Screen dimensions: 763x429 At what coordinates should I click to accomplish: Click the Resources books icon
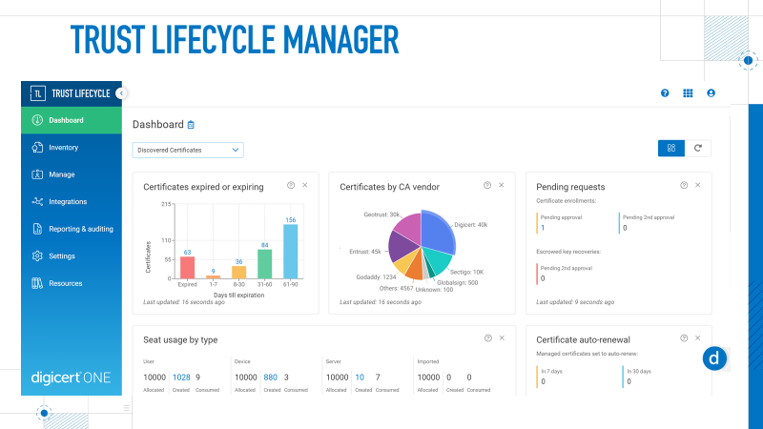[37, 283]
